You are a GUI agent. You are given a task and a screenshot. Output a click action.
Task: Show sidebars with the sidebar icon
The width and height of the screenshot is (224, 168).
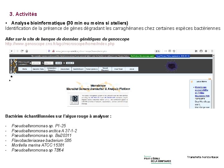coord(201,51)
